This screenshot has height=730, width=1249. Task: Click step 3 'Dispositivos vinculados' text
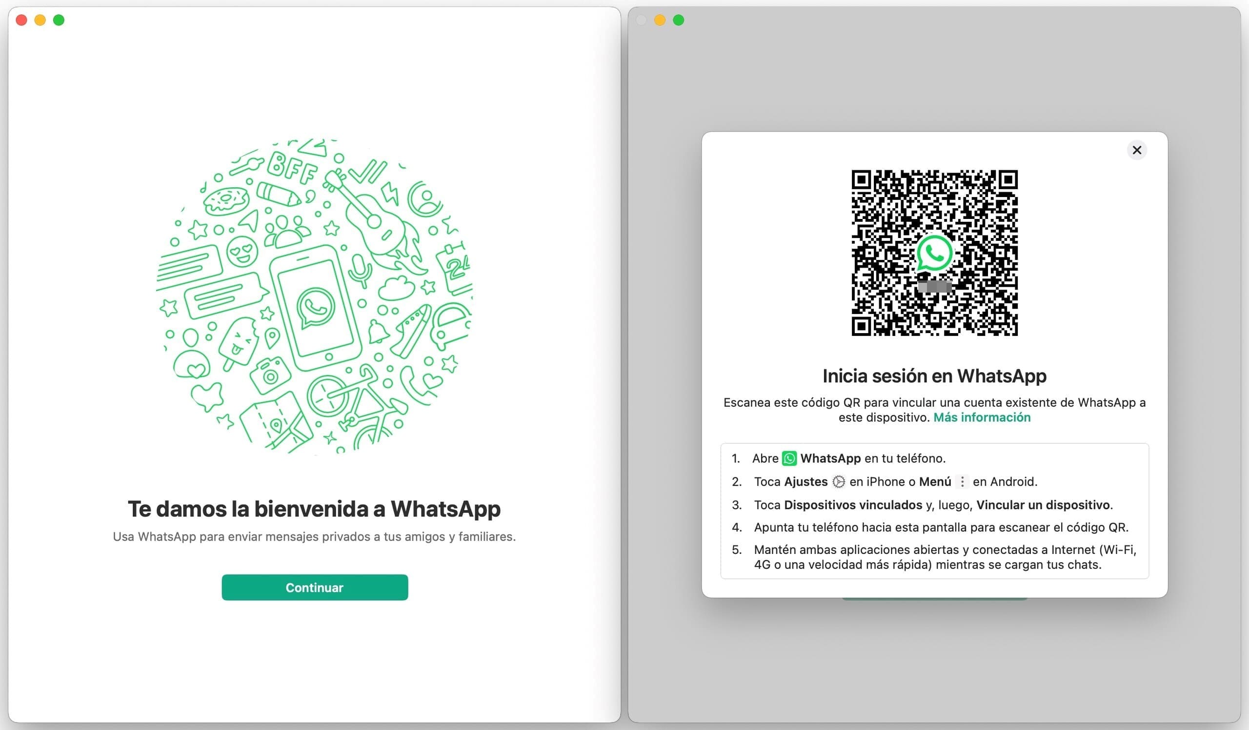(x=853, y=505)
